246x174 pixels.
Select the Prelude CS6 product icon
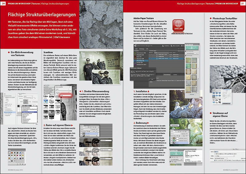(135, 63)
